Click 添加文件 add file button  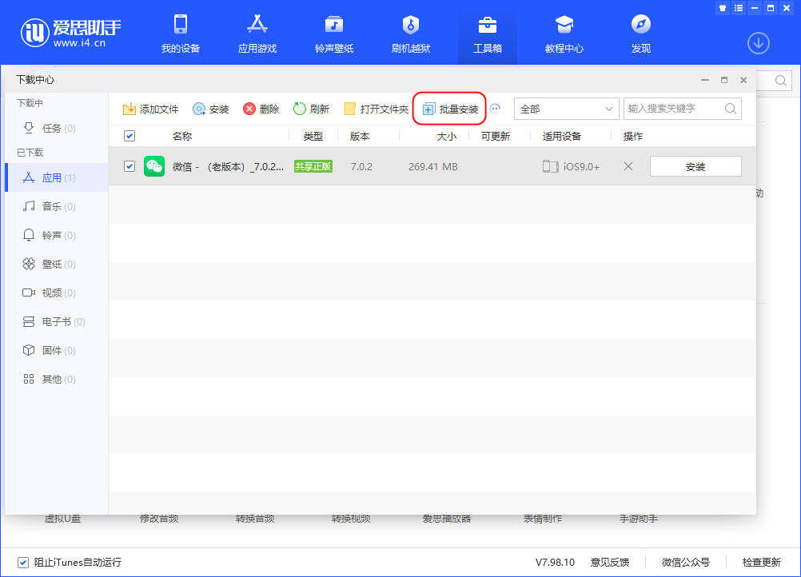(151, 109)
